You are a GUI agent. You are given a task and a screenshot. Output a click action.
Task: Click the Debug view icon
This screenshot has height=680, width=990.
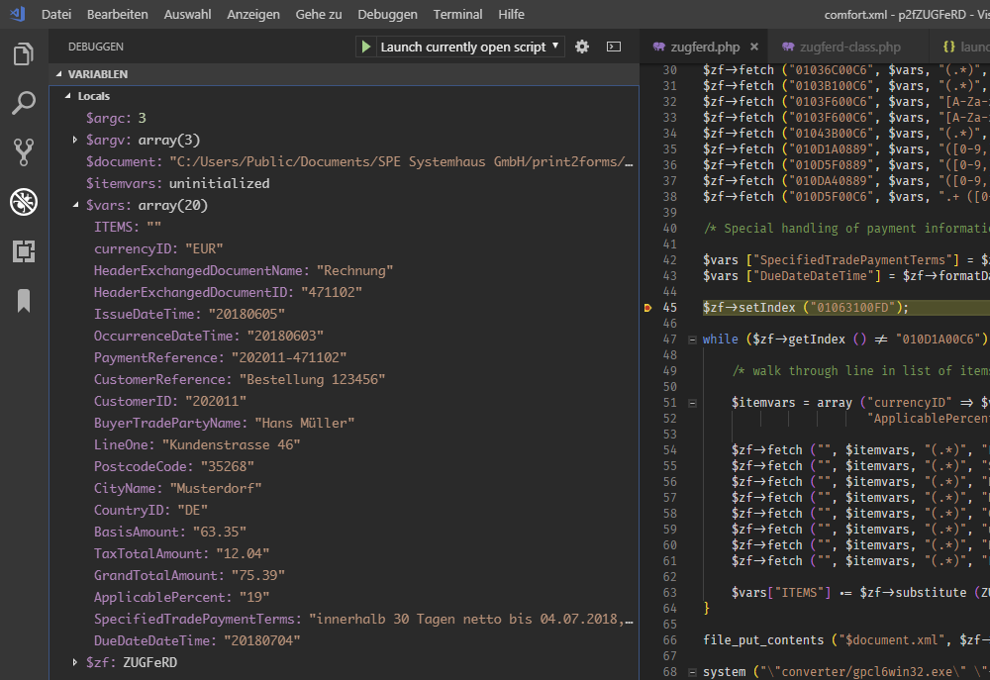24,202
